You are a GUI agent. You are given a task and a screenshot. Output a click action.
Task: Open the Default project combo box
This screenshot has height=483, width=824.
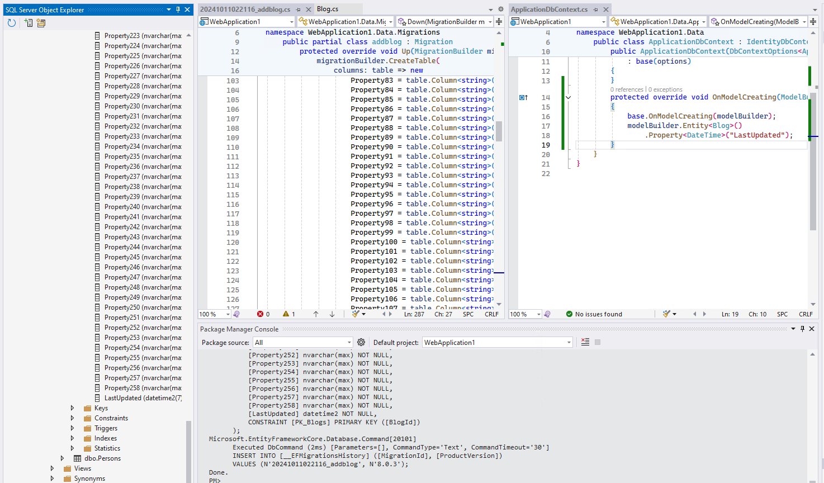(498, 342)
